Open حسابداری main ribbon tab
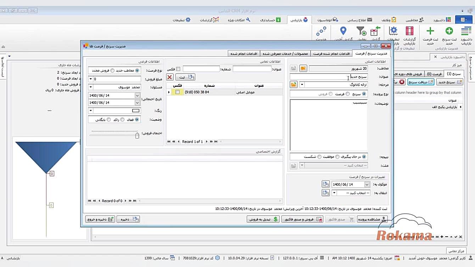This screenshot has width=475, height=267. (x=270, y=20)
